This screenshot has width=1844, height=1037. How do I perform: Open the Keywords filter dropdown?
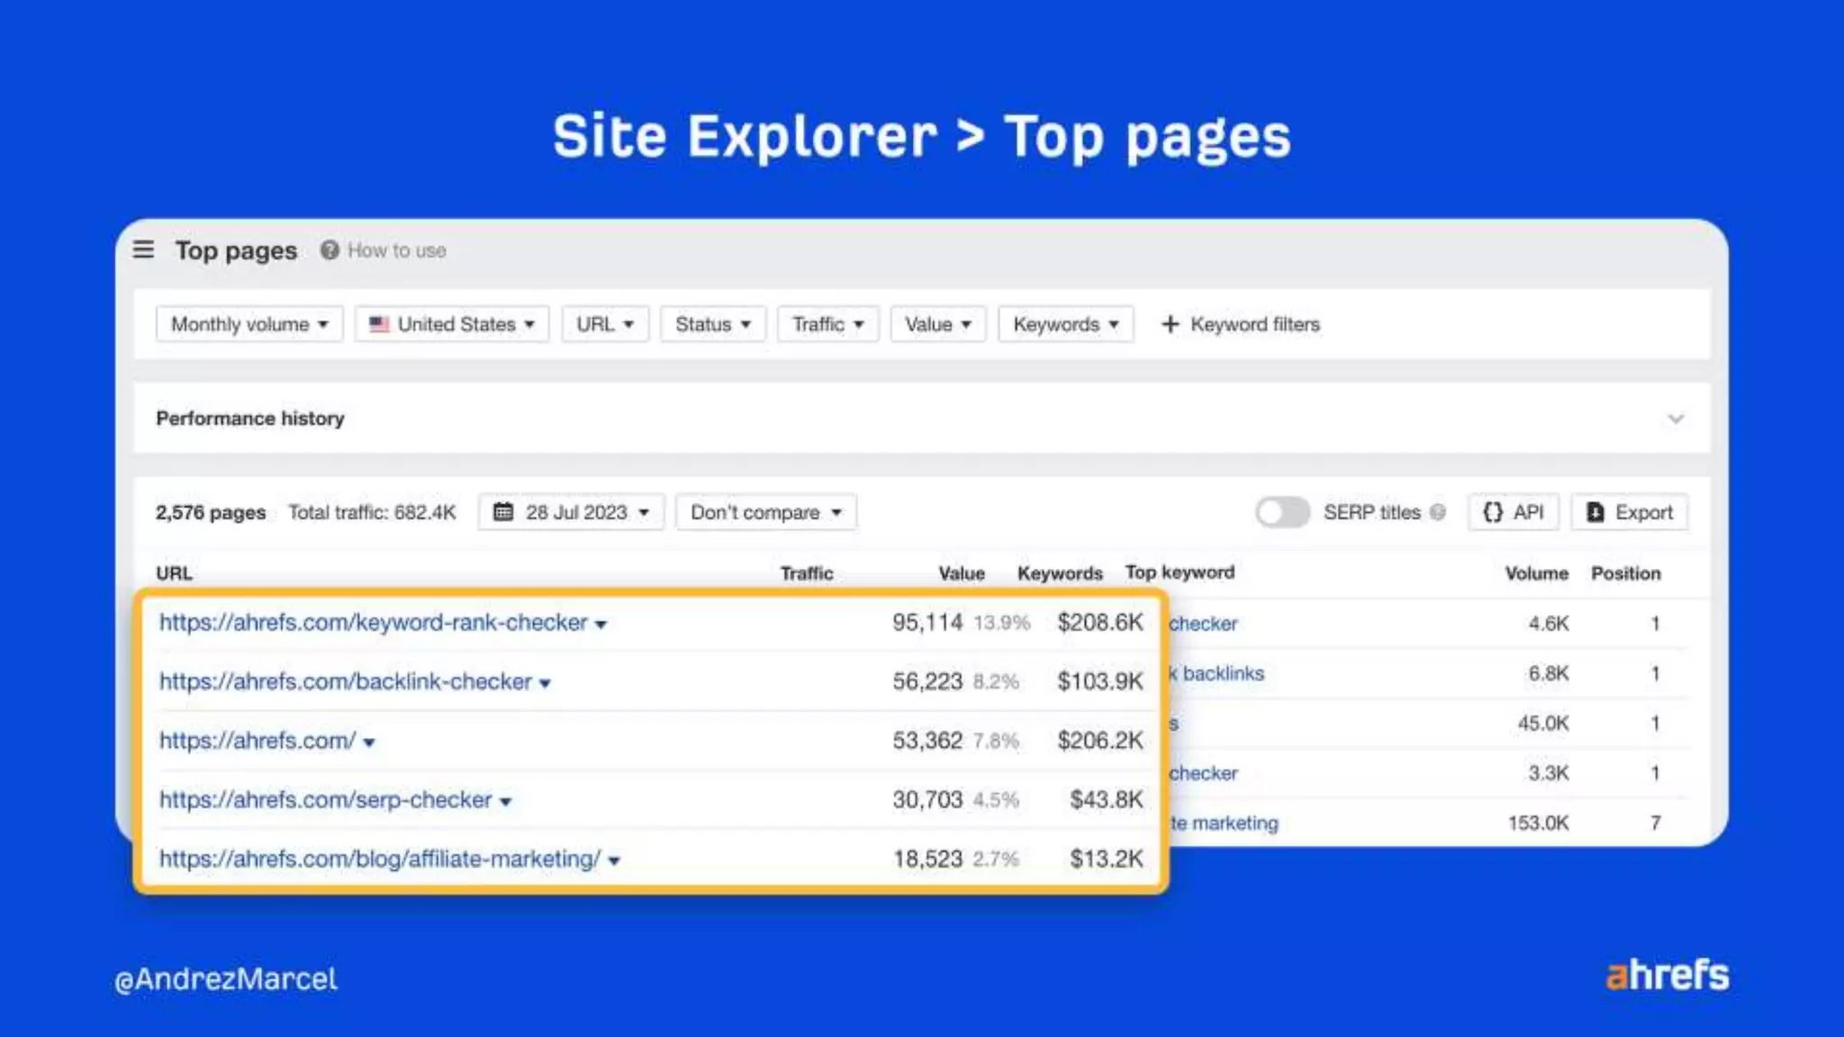(x=1065, y=324)
